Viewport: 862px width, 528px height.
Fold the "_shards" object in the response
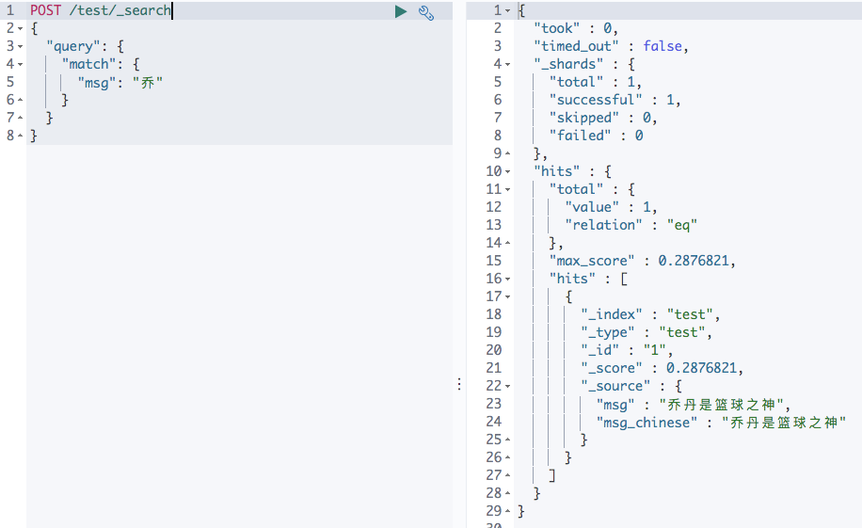[508, 64]
